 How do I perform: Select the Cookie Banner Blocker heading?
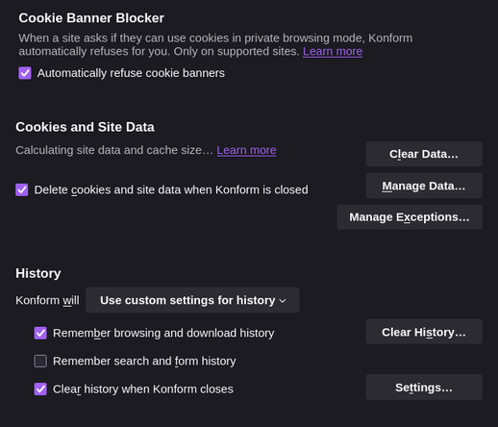point(91,18)
